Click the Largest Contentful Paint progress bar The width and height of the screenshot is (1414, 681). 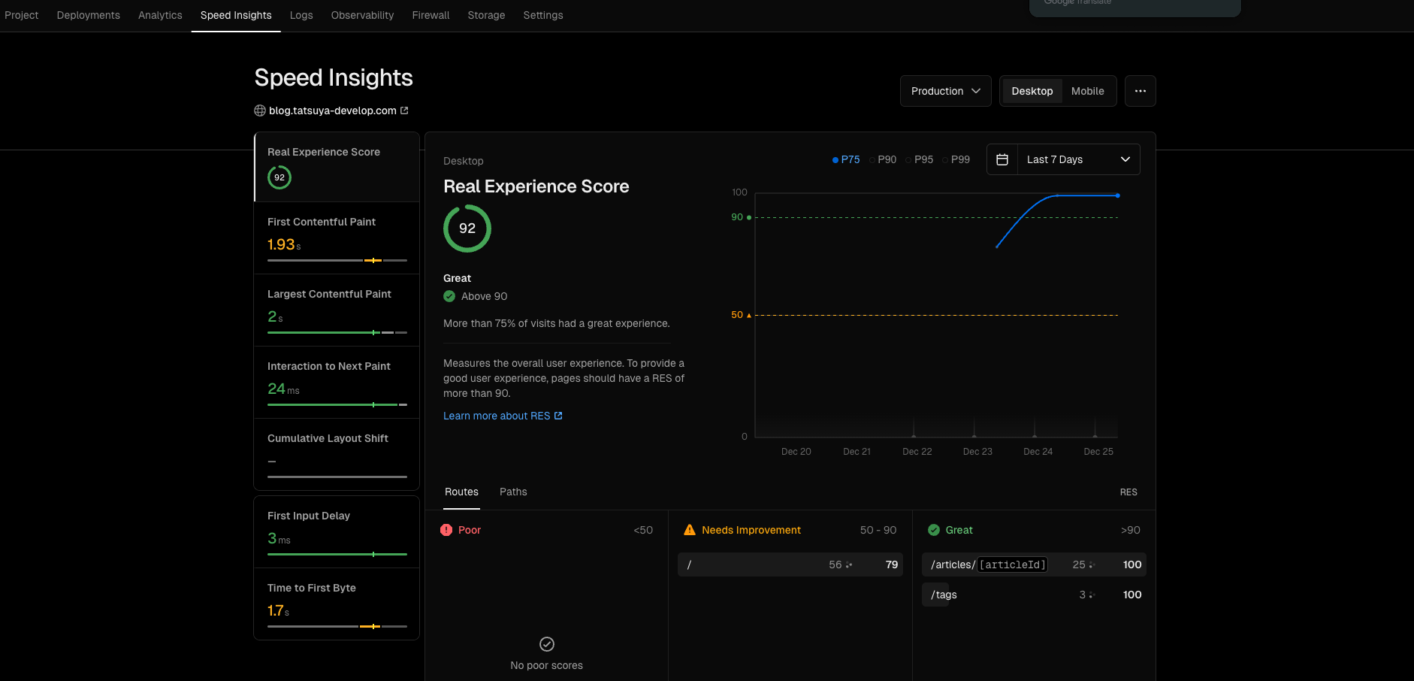pos(337,332)
